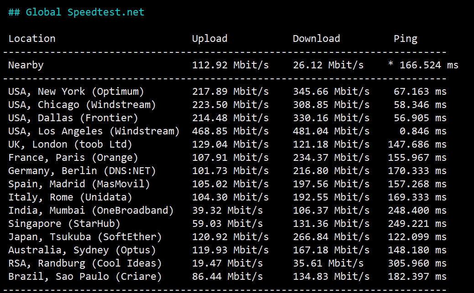
Task: Click Los Angeles upload speed 468.85 Mbit/s
Action: click(230, 131)
